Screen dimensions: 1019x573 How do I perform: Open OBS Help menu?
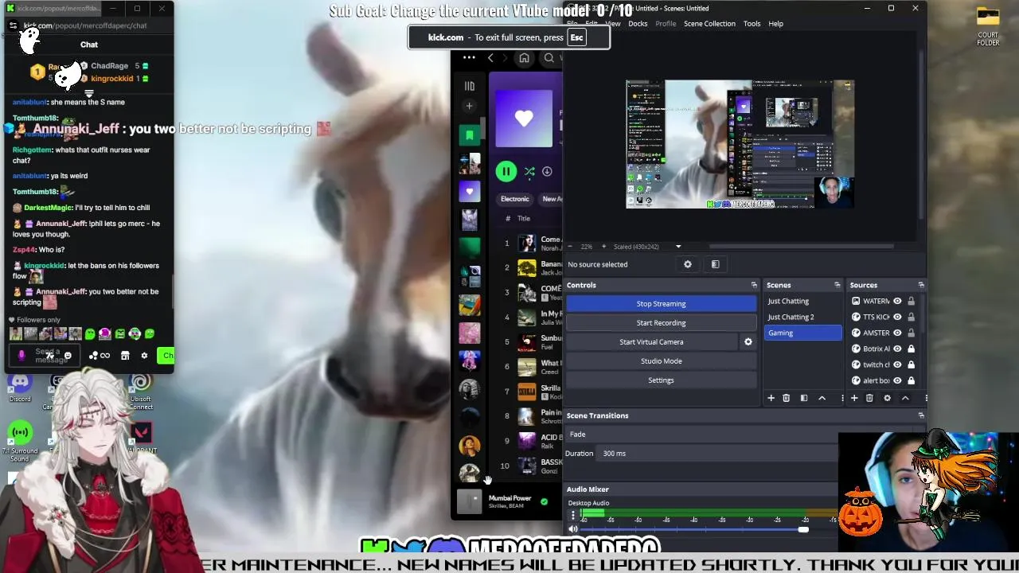(775, 24)
